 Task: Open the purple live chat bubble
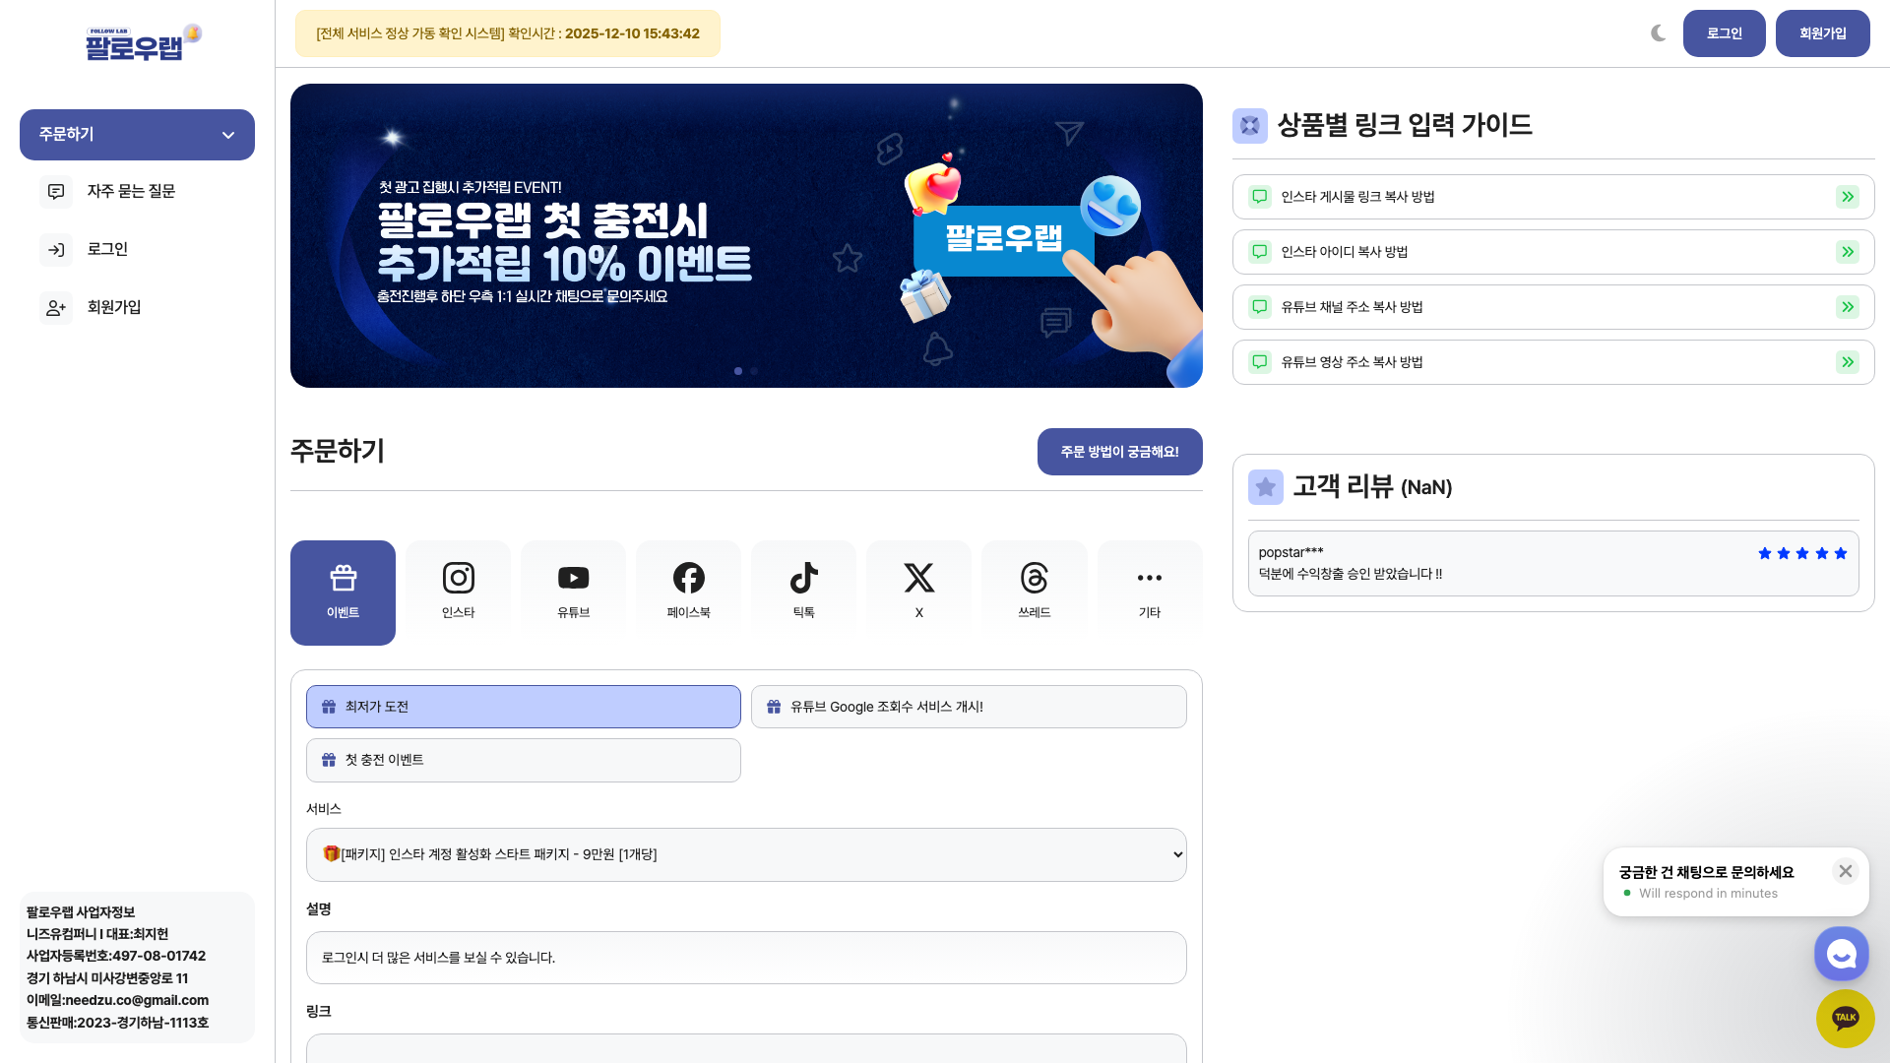tap(1841, 953)
